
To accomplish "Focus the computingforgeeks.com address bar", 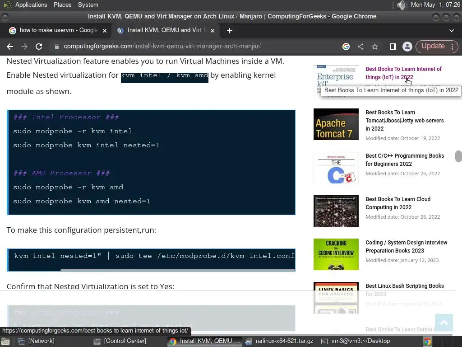I will [194, 47].
